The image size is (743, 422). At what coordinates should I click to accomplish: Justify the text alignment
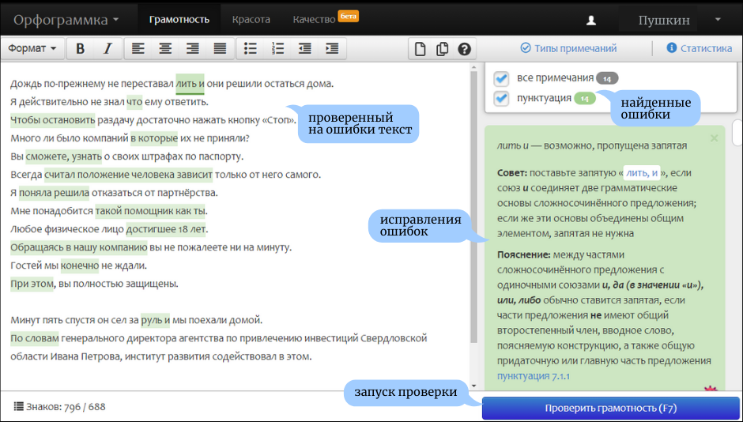220,48
